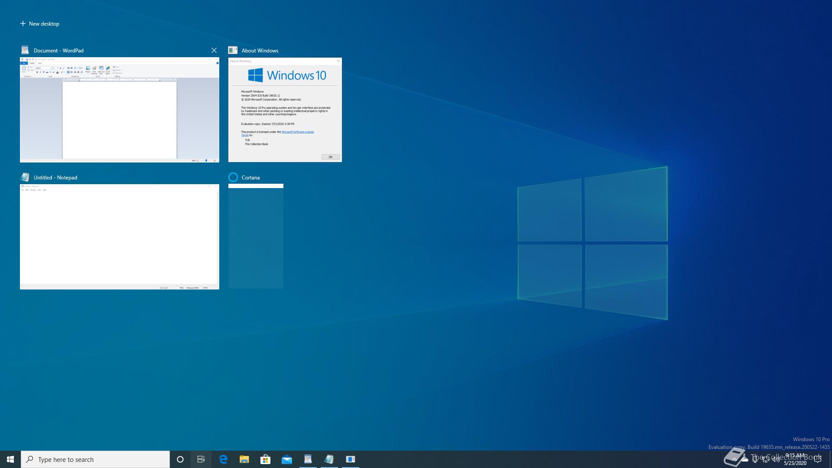Open File Explorer from the taskbar
Screen dimensions: 832x468
click(244, 459)
